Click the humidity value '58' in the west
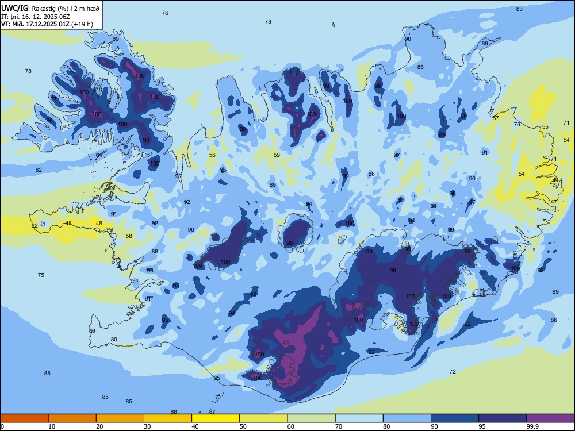 pos(129,236)
